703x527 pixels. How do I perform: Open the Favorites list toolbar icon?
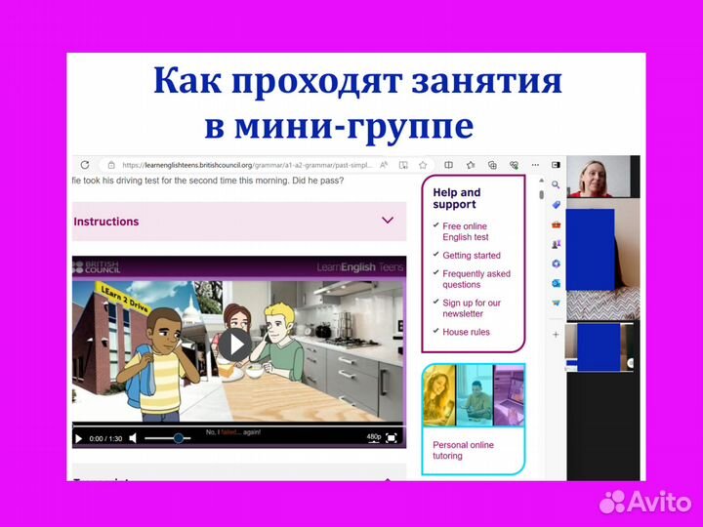coord(471,165)
